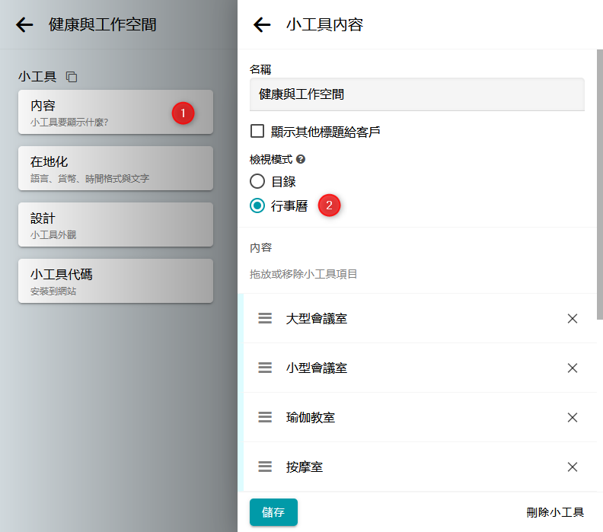Click drag handle for 瑜伽教室
This screenshot has height=532, width=603.
tap(265, 417)
